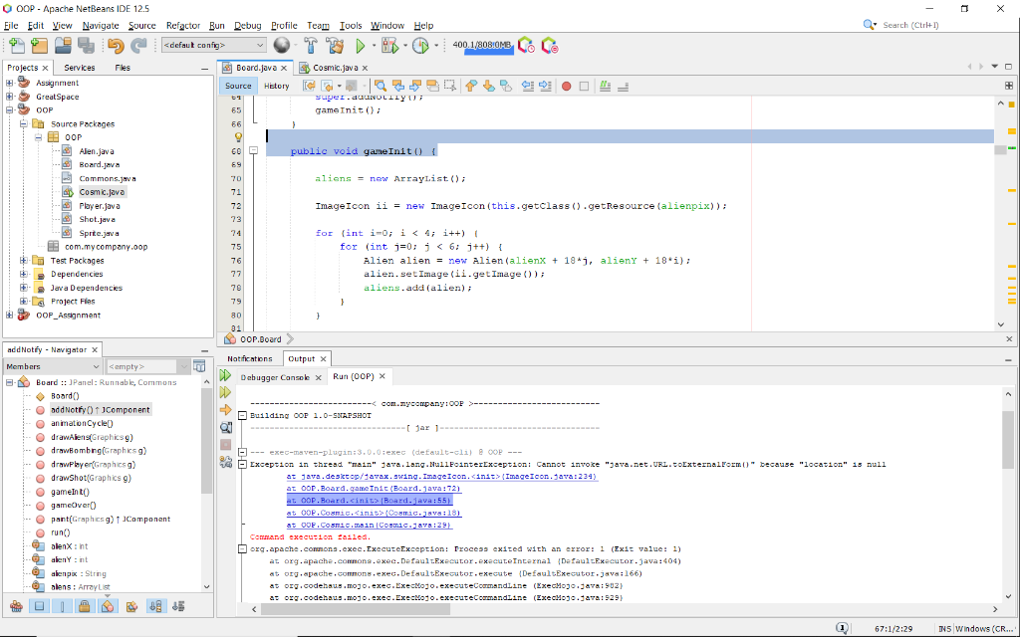
Task: Open the Refactor menu
Action: click(x=182, y=25)
